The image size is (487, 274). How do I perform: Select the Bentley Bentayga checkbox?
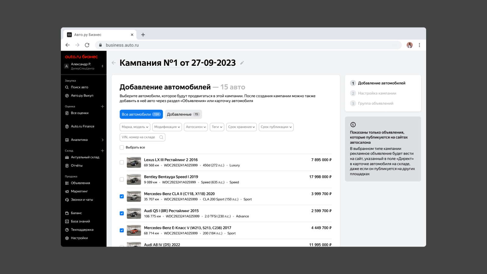tap(122, 180)
